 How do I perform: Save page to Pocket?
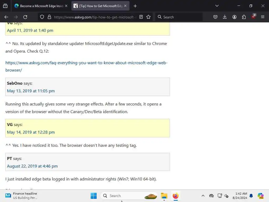click(x=215, y=17)
